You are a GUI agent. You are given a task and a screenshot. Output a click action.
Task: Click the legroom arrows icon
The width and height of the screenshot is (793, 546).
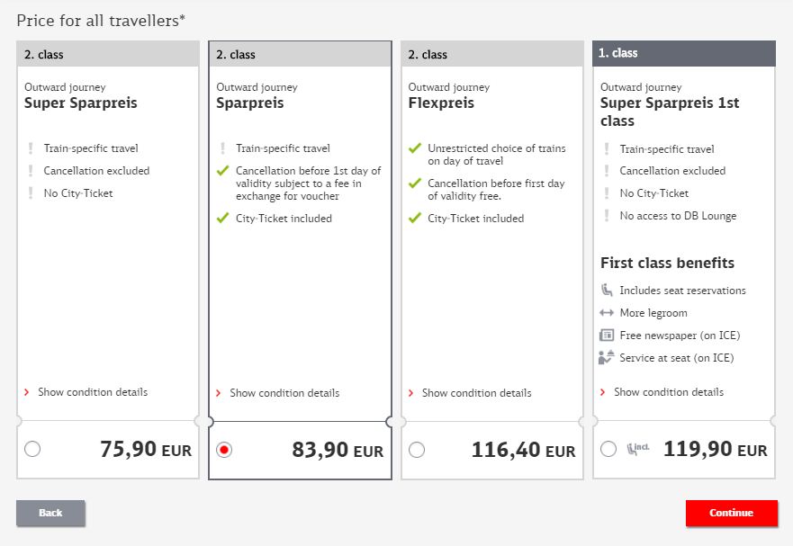607,313
